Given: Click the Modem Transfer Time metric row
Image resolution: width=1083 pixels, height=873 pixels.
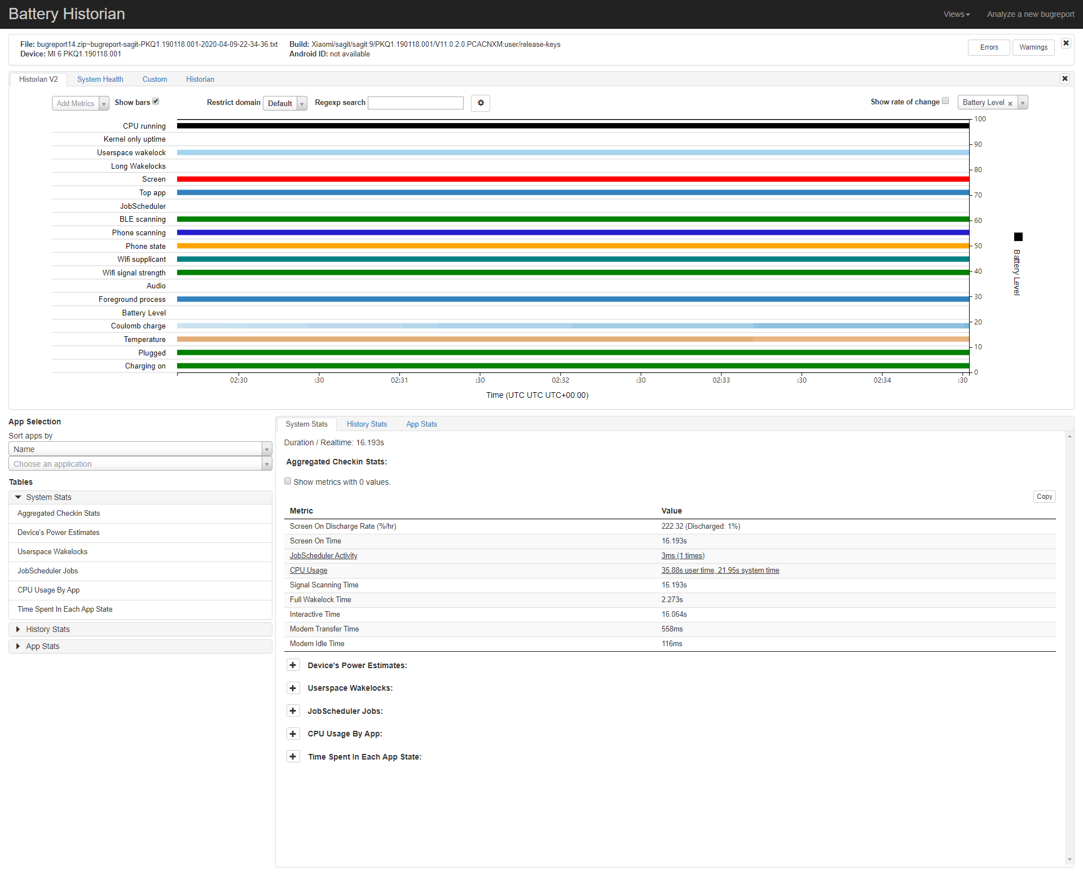Looking at the screenshot, I should [x=670, y=629].
